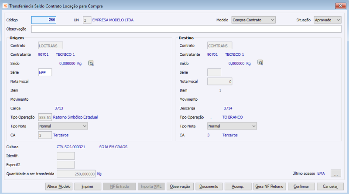Click the Importa XML button
The width and height of the screenshot is (349, 194).
pos(151,187)
